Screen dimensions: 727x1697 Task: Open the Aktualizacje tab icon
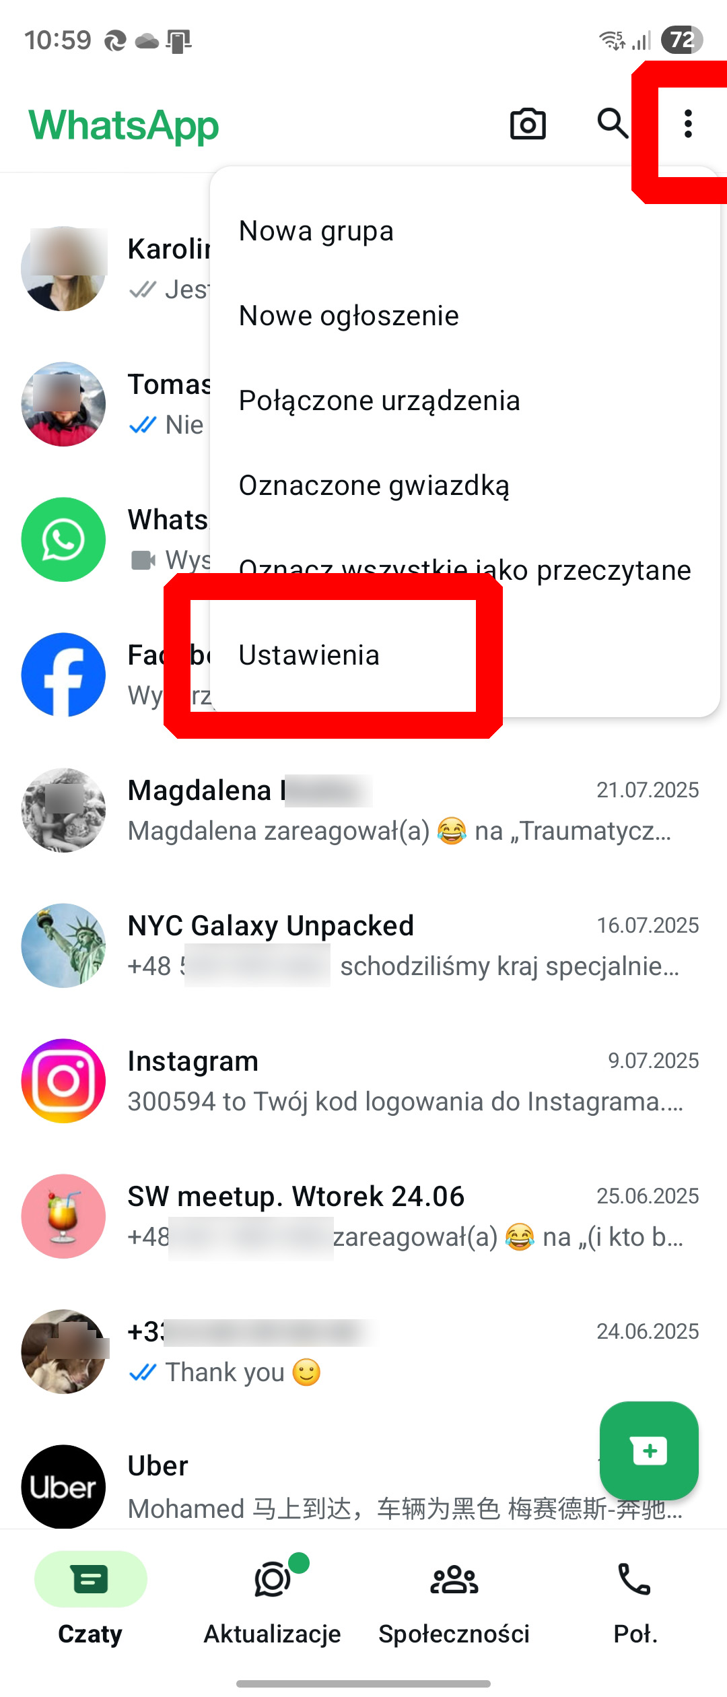point(273,1579)
